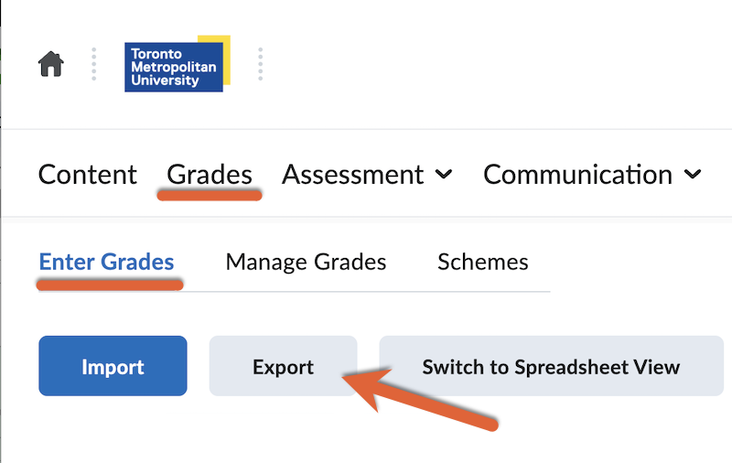
Task: Switch to Spreadsheet View
Action: pyautogui.click(x=551, y=367)
